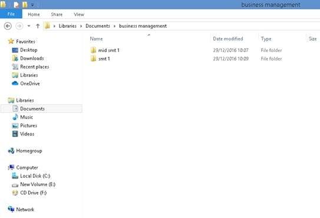Viewport: 320px width, 218px height.
Task: Click the smt 1 folder name
Action: pos(104,58)
